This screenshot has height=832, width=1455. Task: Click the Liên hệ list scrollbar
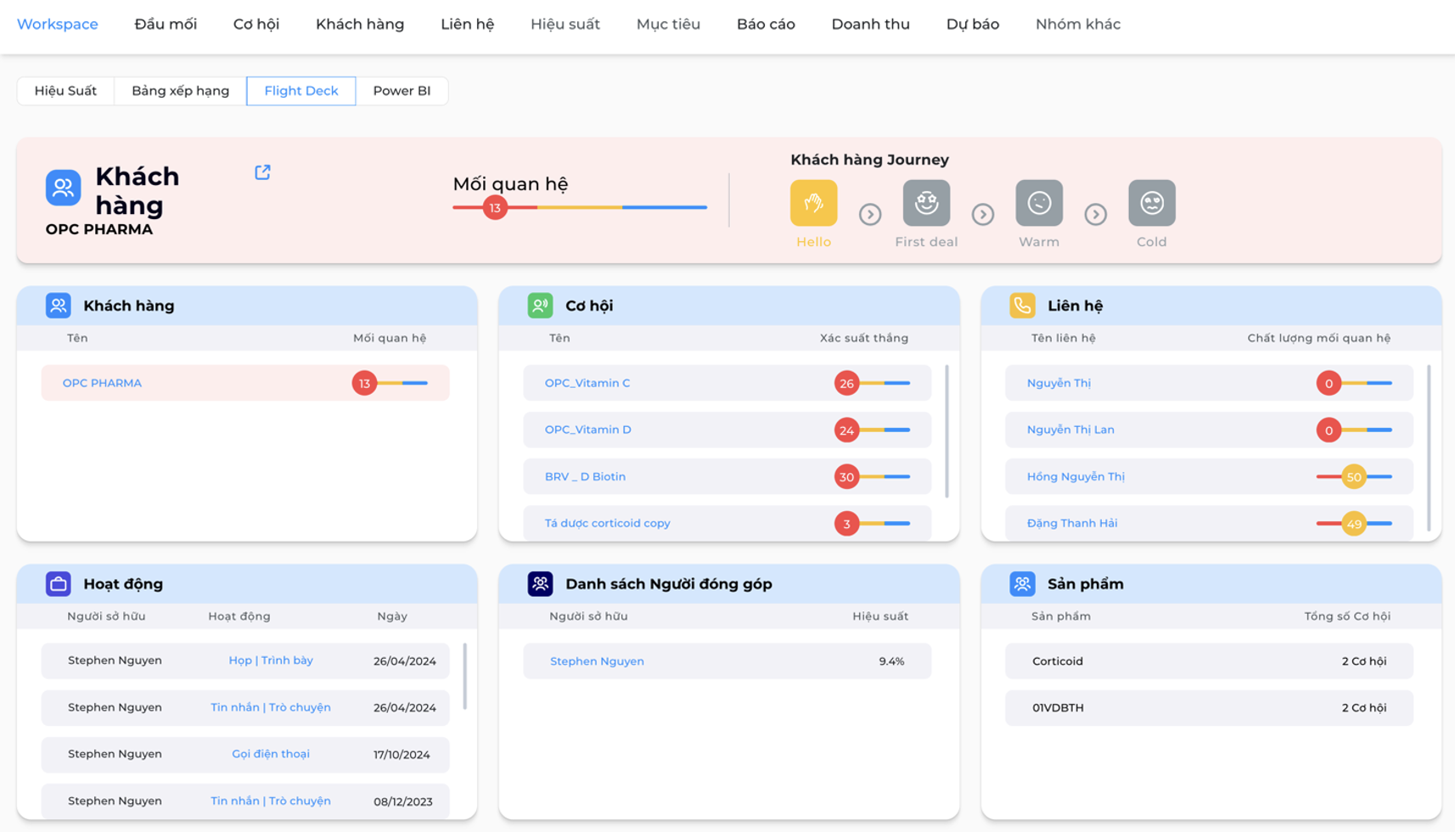point(1429,448)
